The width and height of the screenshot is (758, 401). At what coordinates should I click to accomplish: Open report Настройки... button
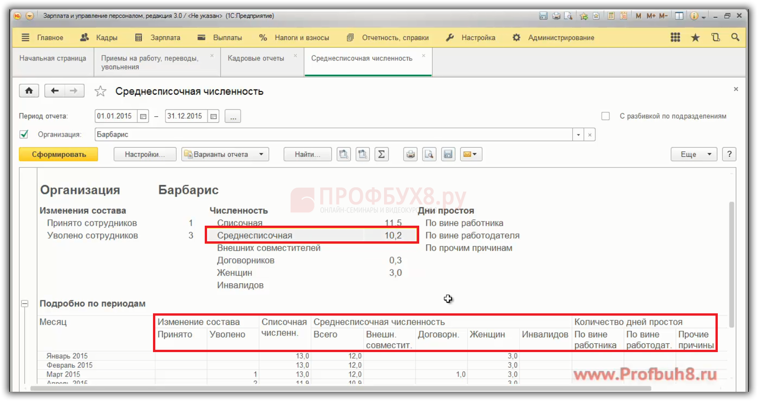point(145,154)
